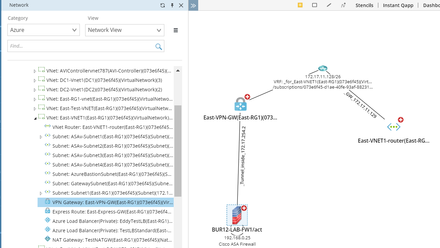Select the rectangle shape tool
The width and height of the screenshot is (440, 248).
pyautogui.click(x=315, y=5)
